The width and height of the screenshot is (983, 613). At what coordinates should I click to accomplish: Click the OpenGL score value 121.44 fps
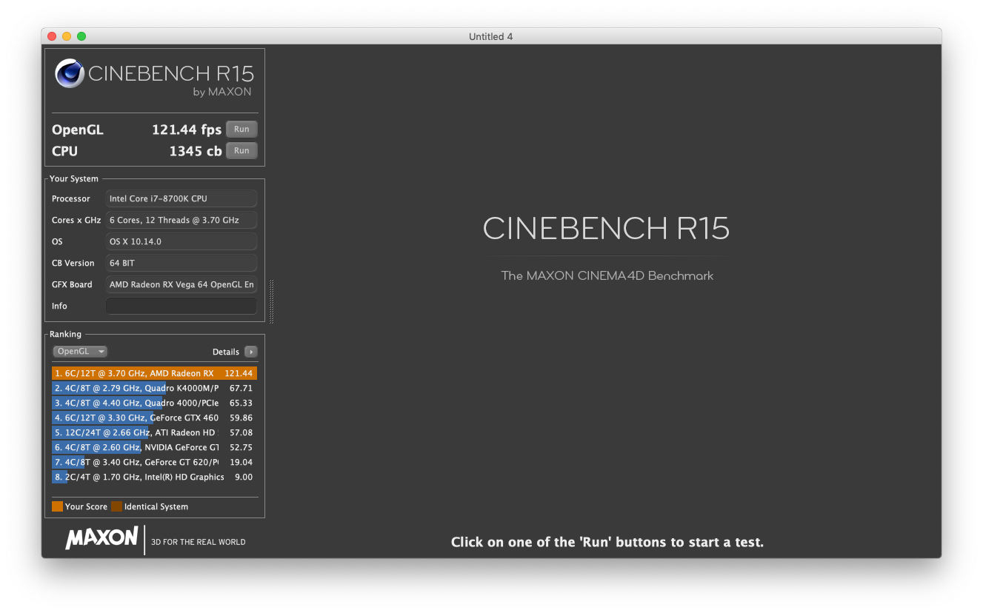[187, 130]
